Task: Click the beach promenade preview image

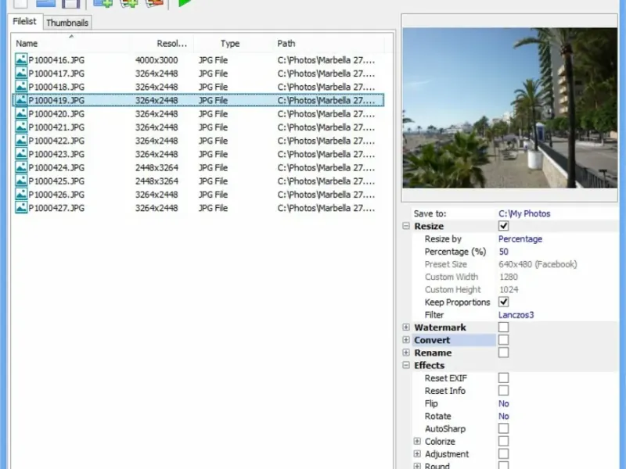Action: tap(510, 108)
